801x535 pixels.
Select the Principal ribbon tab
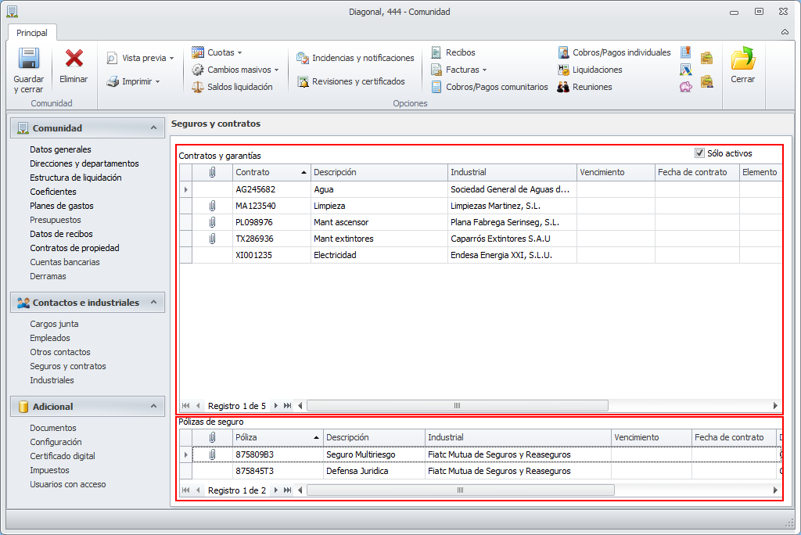pos(32,33)
